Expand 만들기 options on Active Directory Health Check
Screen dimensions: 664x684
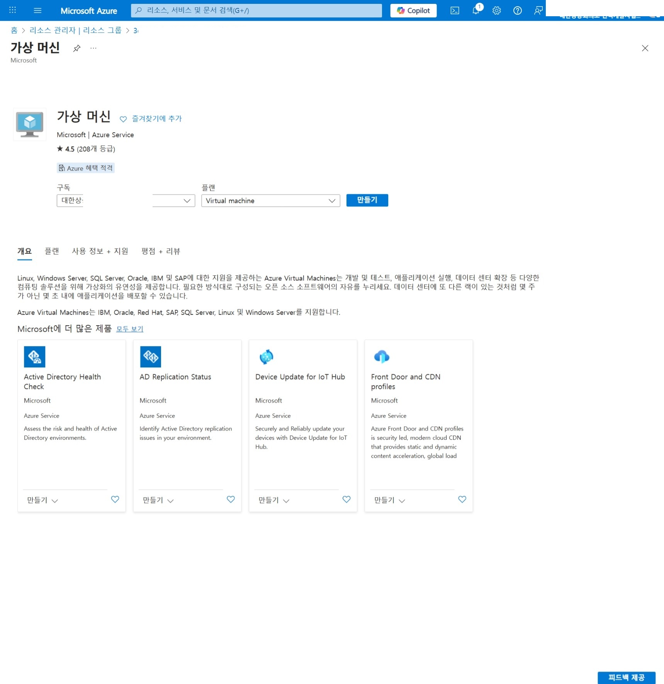pyautogui.click(x=55, y=500)
